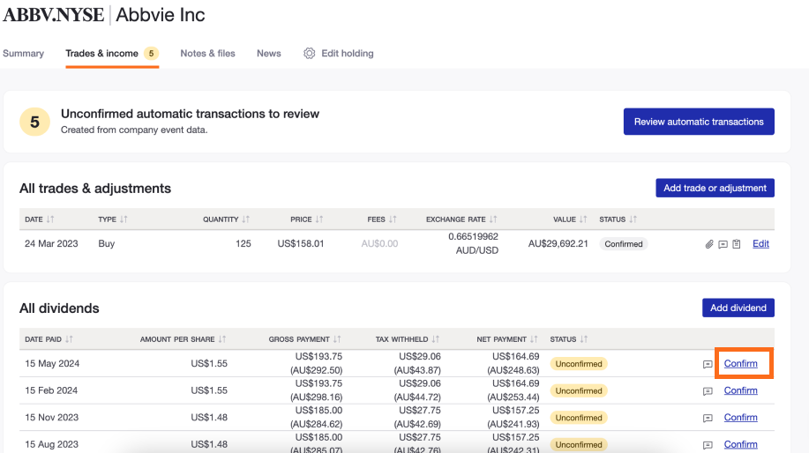Click Review automatic transactions button
809x453 pixels.
tap(699, 122)
